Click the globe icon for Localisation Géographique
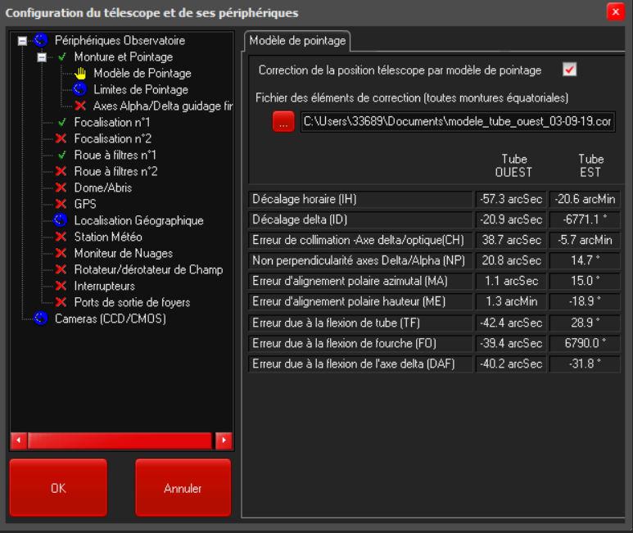 pos(61,221)
